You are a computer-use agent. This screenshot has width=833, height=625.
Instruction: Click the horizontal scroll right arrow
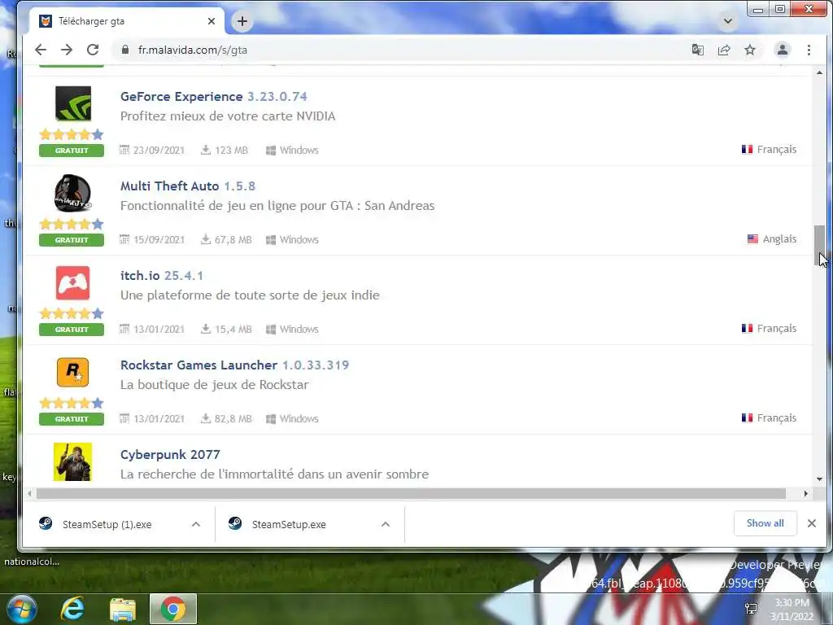806,494
